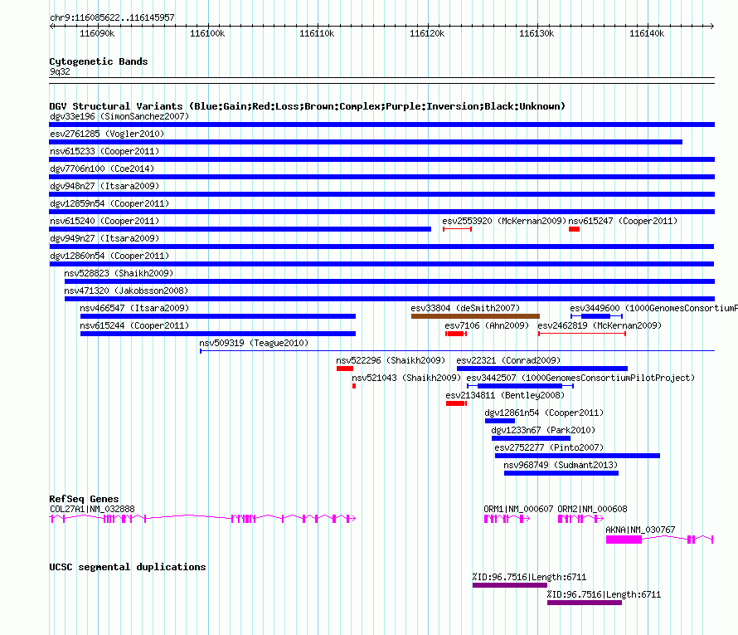Select esv2134811 (Bentley2008) red block

point(456,403)
